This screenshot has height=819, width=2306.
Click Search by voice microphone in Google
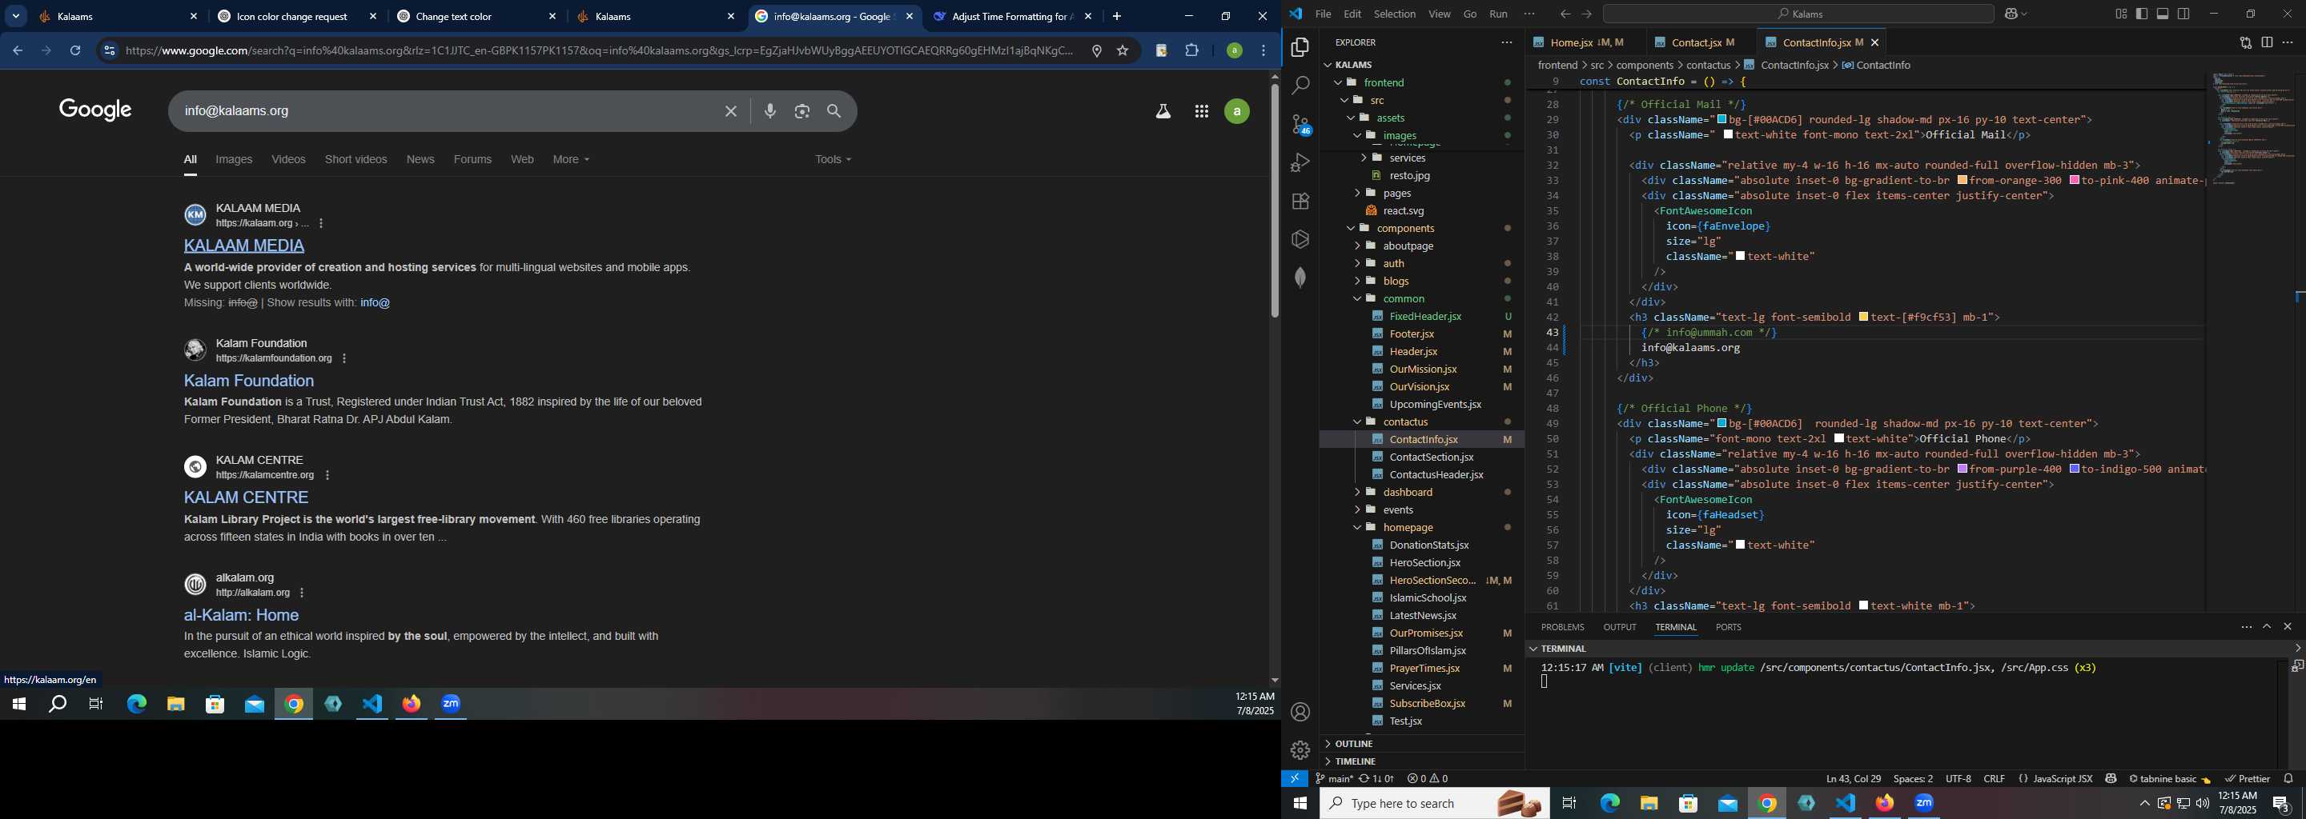769,112
